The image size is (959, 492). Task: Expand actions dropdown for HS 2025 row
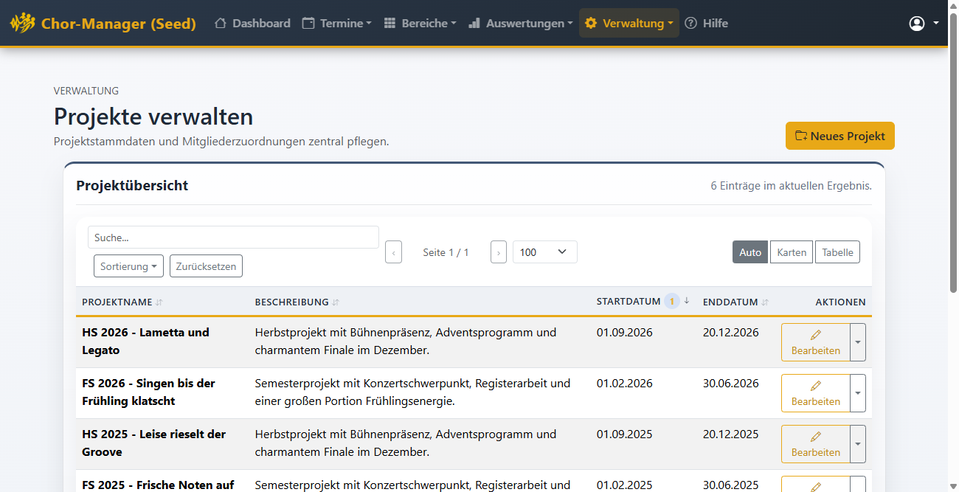[x=858, y=444]
